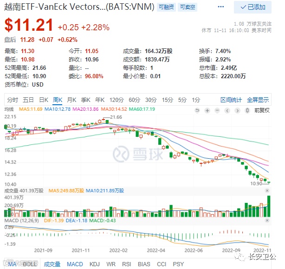Switch to 日K chart tab
The height and width of the screenshot is (269, 285).
click(44, 100)
